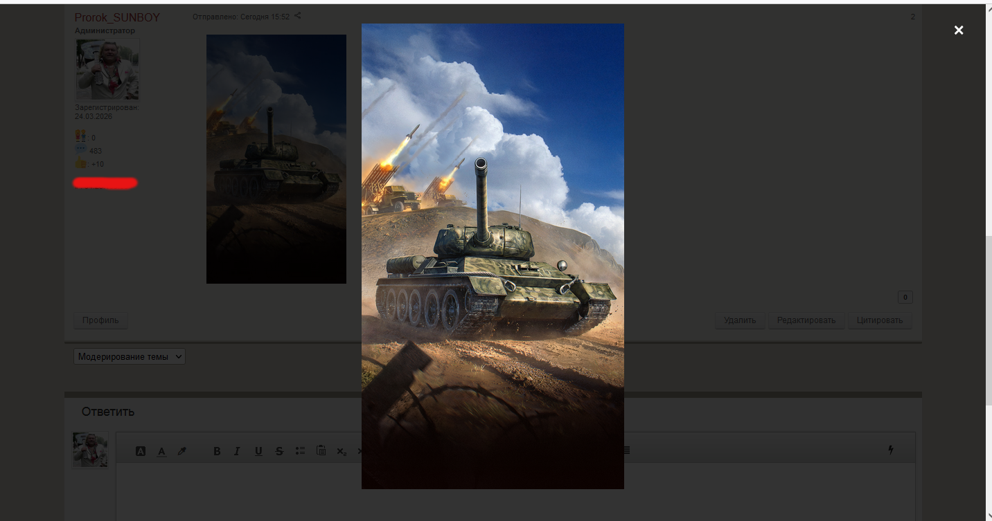
Task: Select the text background color tool
Action: click(x=141, y=451)
